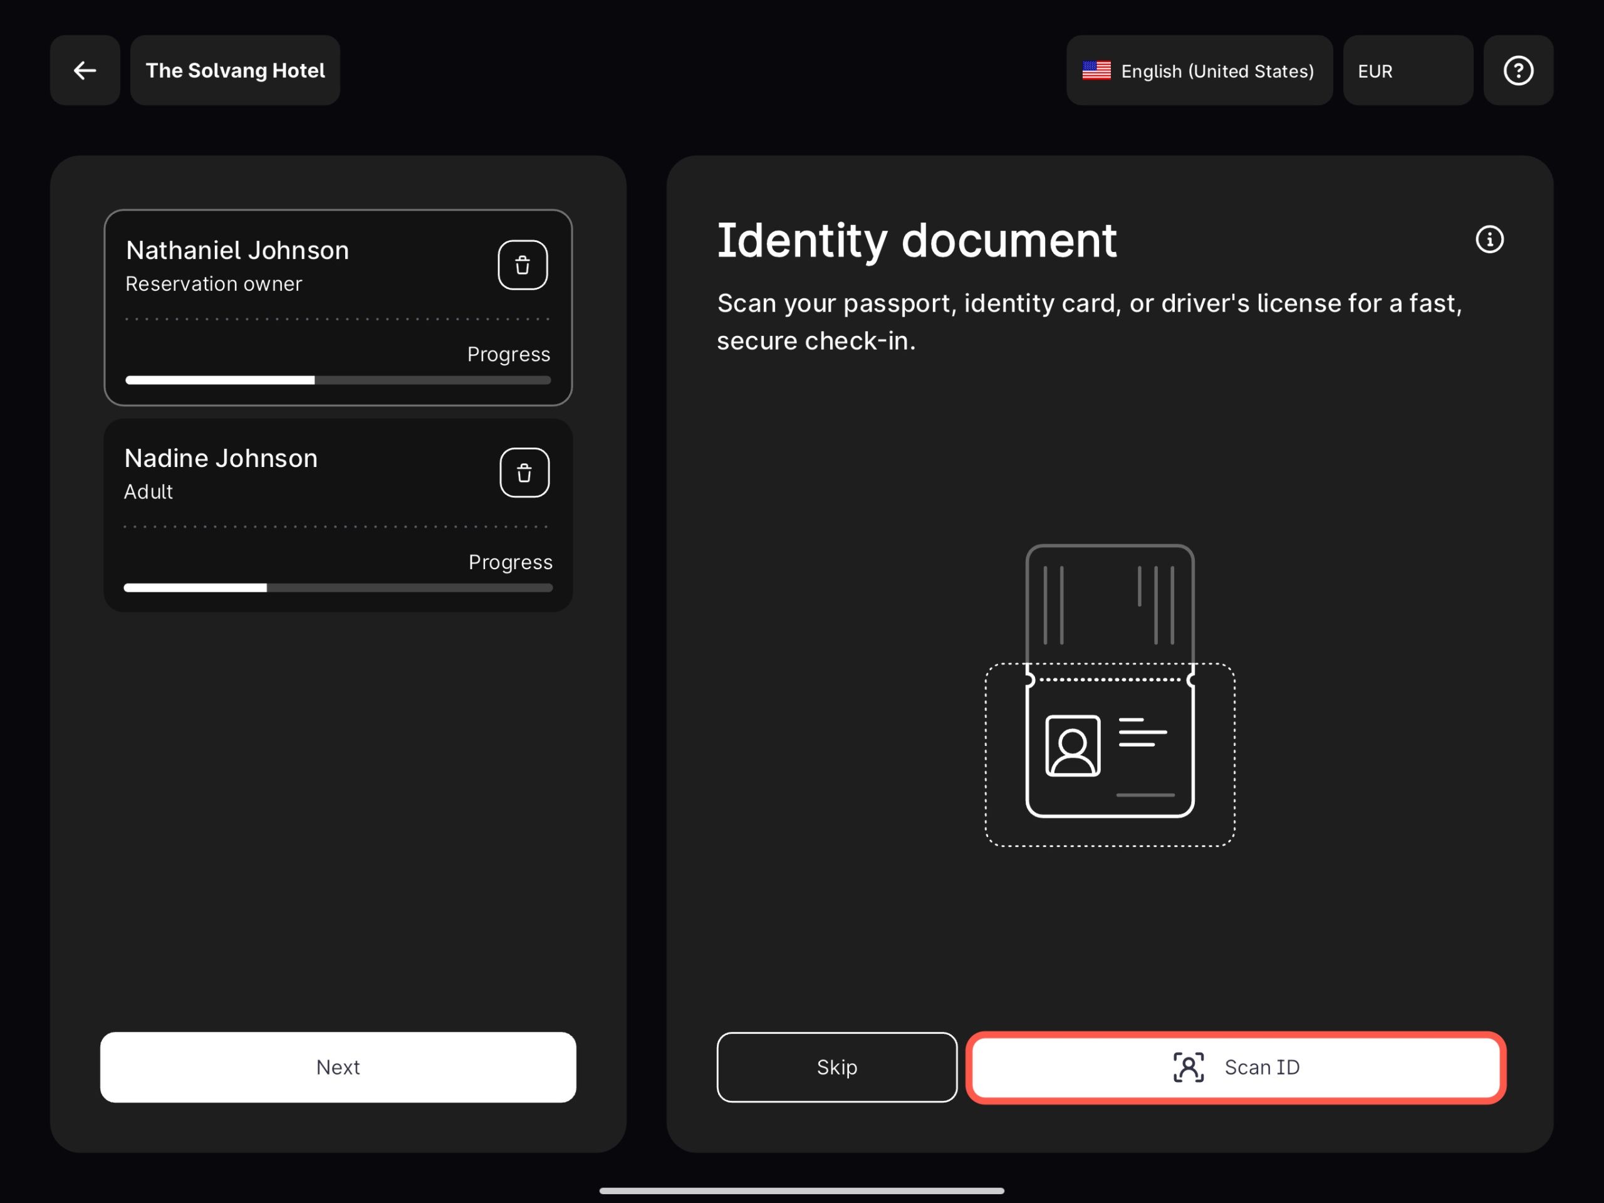The height and width of the screenshot is (1203, 1604).
Task: Click the US flag icon
Action: [1096, 70]
